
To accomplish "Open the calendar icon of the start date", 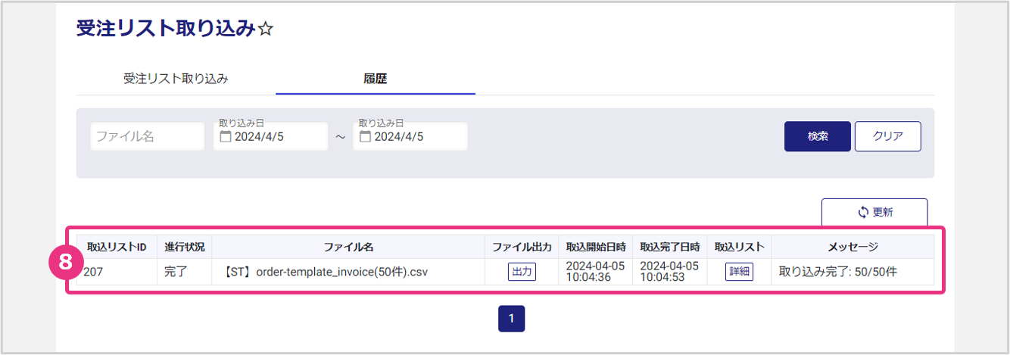I will tap(226, 137).
